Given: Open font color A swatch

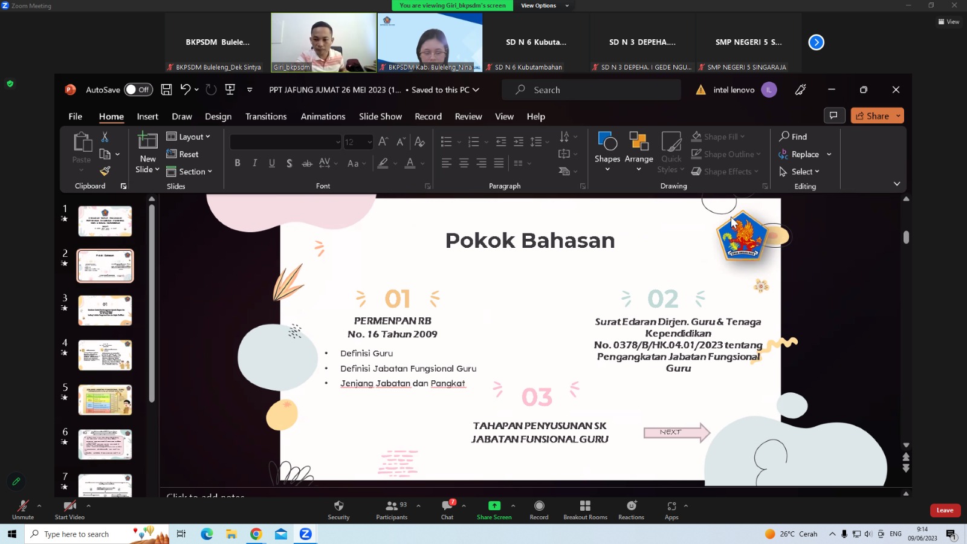Looking at the screenshot, I should 410,163.
